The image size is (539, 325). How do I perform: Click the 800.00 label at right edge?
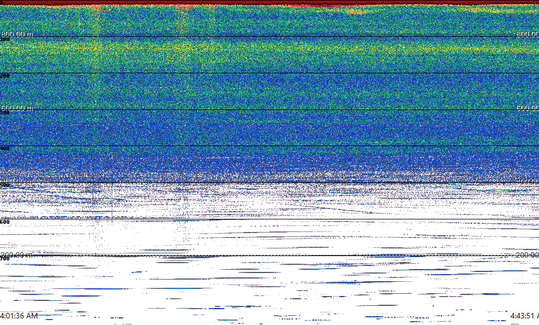527,34
